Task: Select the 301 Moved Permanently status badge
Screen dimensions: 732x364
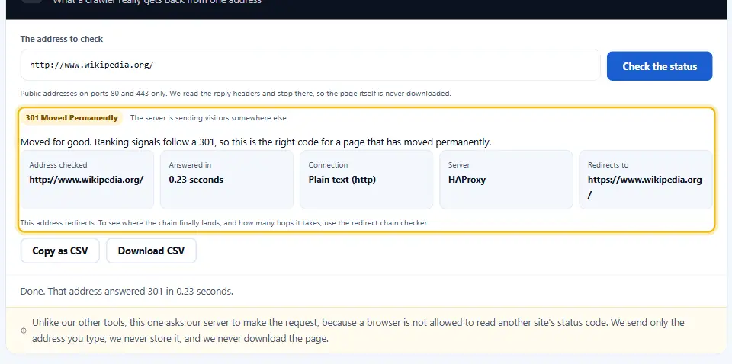Action: point(72,118)
